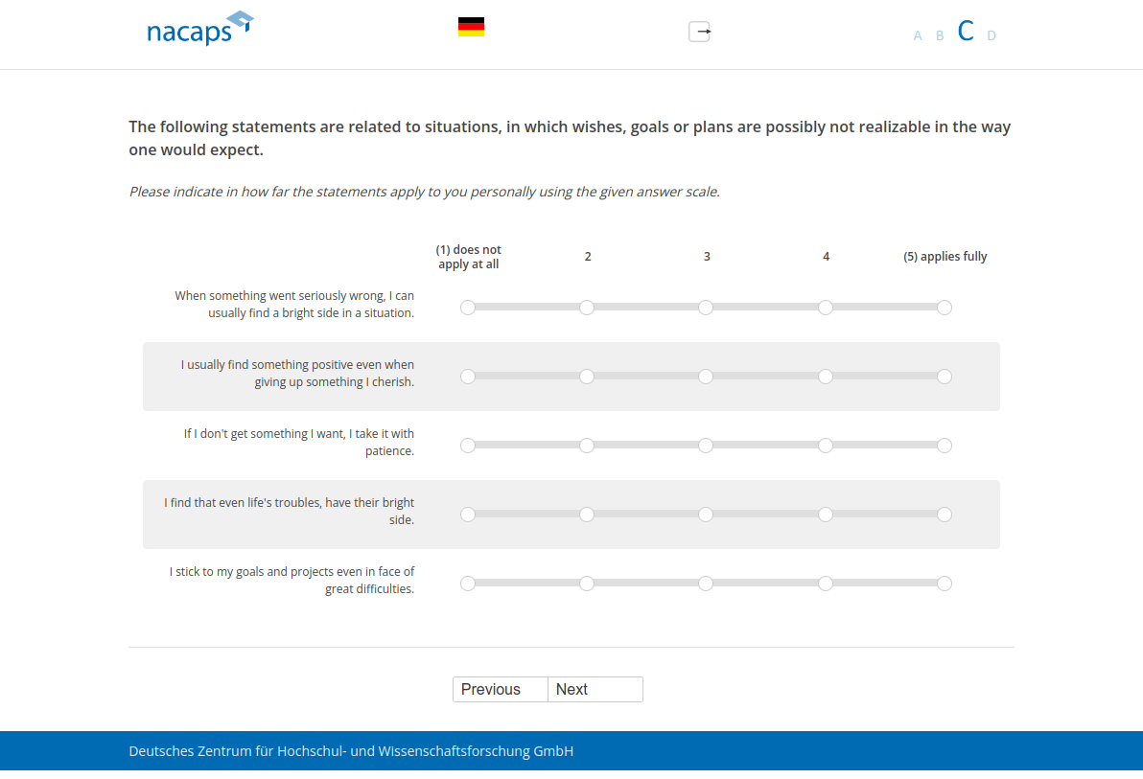Screen dimensions: 1143x779
Task: Select font size B
Action: point(940,36)
